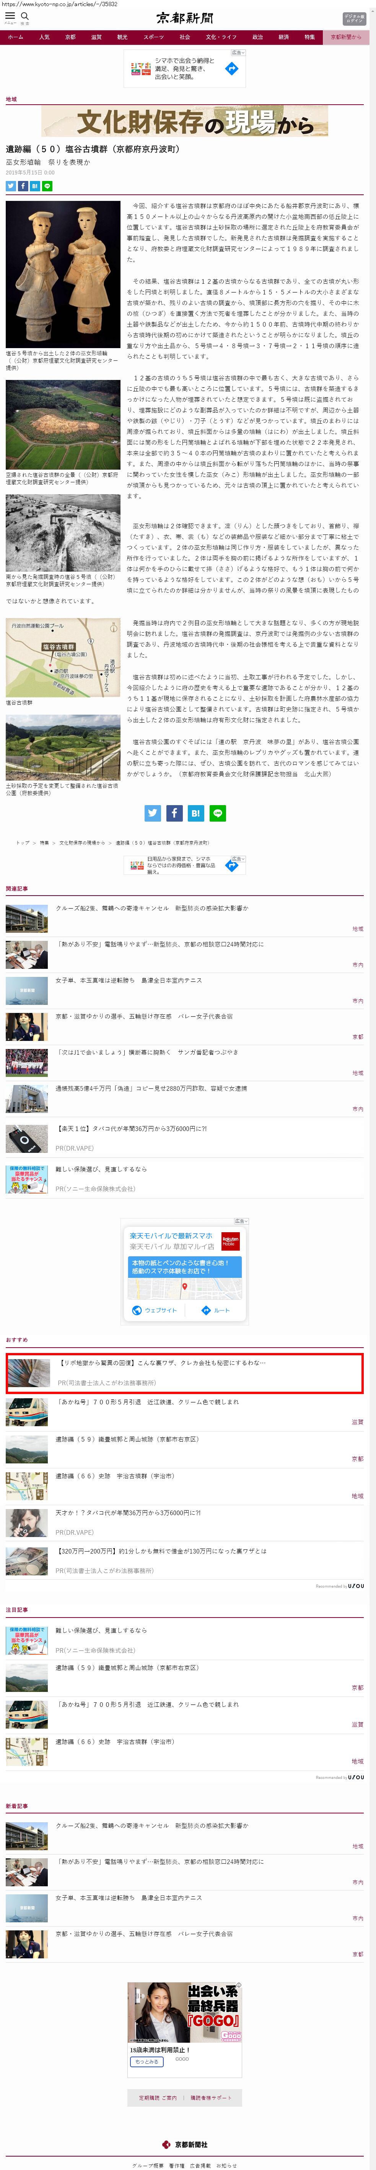Open グループ概要 footer link
Image resolution: width=376 pixels, height=2170 pixels.
coord(148,2166)
